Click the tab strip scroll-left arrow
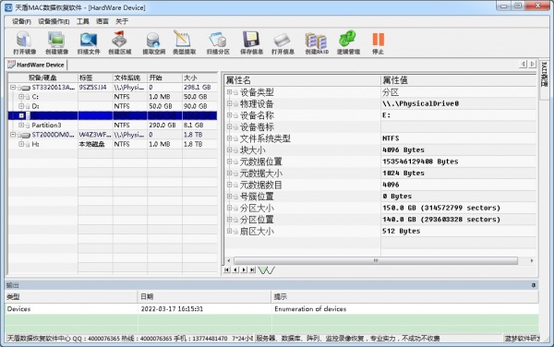The height and width of the screenshot is (347, 554). pos(523,64)
